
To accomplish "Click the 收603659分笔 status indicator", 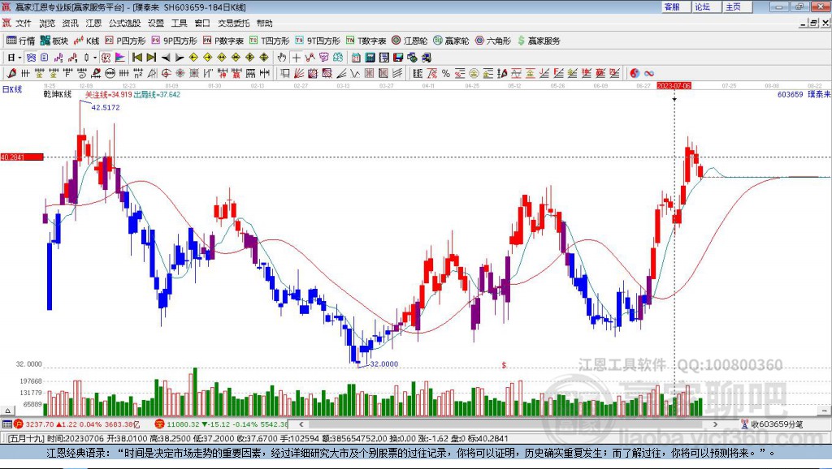I will pos(772,424).
